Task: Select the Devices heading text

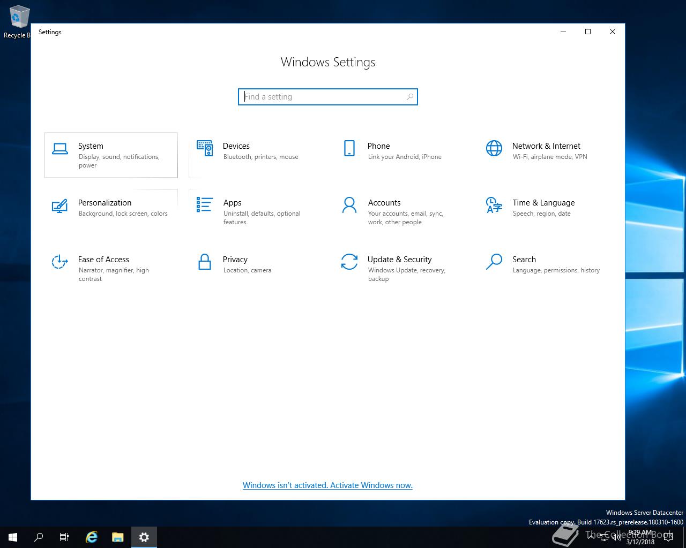Action: tap(236, 146)
